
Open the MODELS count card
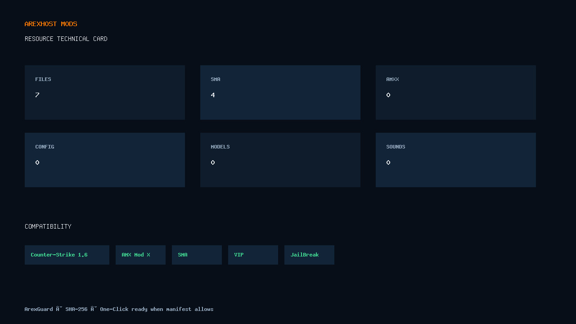(x=280, y=160)
